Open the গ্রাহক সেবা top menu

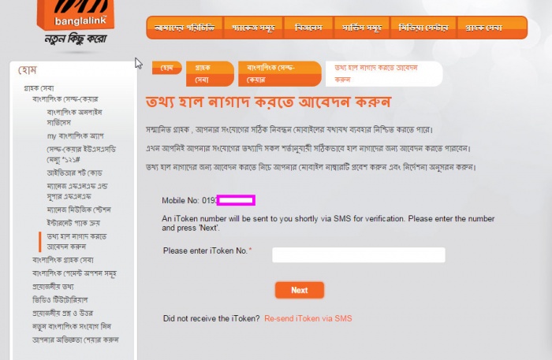pos(492,28)
